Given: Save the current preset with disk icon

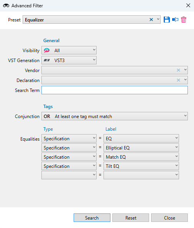Looking at the screenshot, I should click(166, 20).
